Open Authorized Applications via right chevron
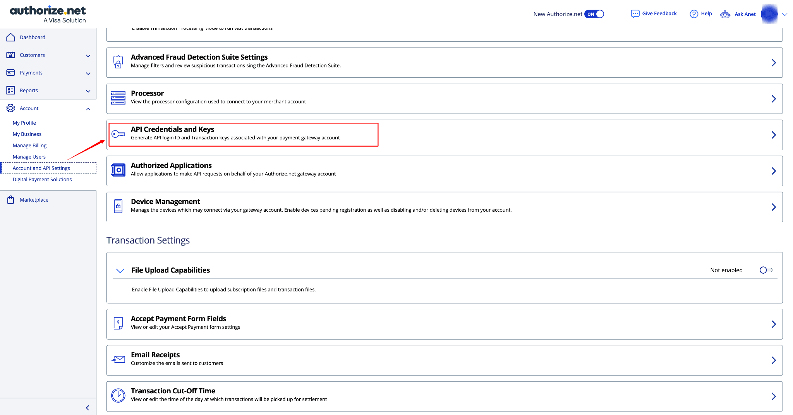 (773, 171)
